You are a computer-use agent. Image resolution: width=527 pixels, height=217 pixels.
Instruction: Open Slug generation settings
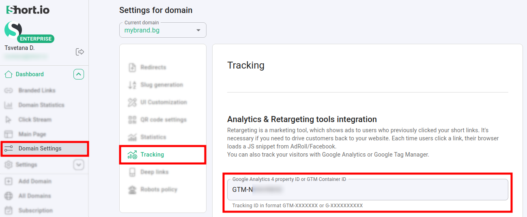pyautogui.click(x=161, y=85)
